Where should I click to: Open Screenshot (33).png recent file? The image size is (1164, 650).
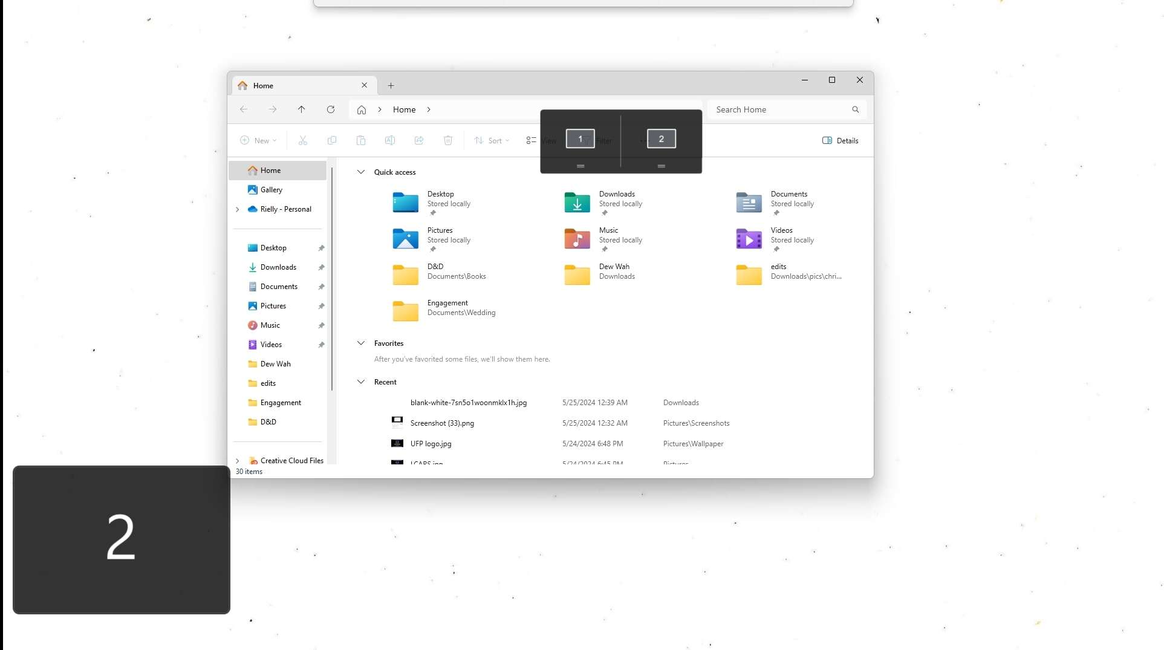(x=442, y=423)
